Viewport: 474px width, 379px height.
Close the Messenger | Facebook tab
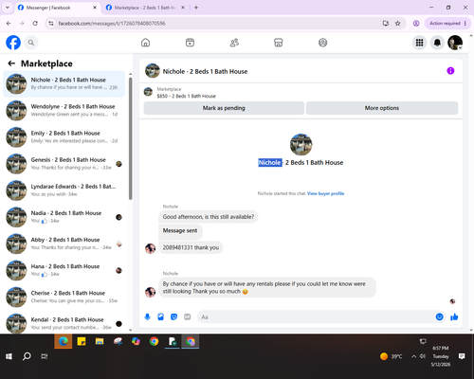click(95, 8)
